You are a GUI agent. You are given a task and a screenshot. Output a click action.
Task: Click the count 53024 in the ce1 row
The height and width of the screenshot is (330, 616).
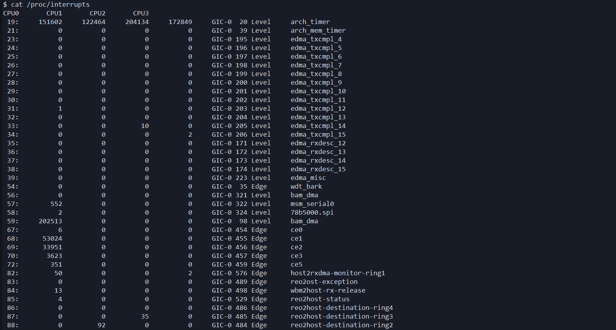pyautogui.click(x=52, y=239)
